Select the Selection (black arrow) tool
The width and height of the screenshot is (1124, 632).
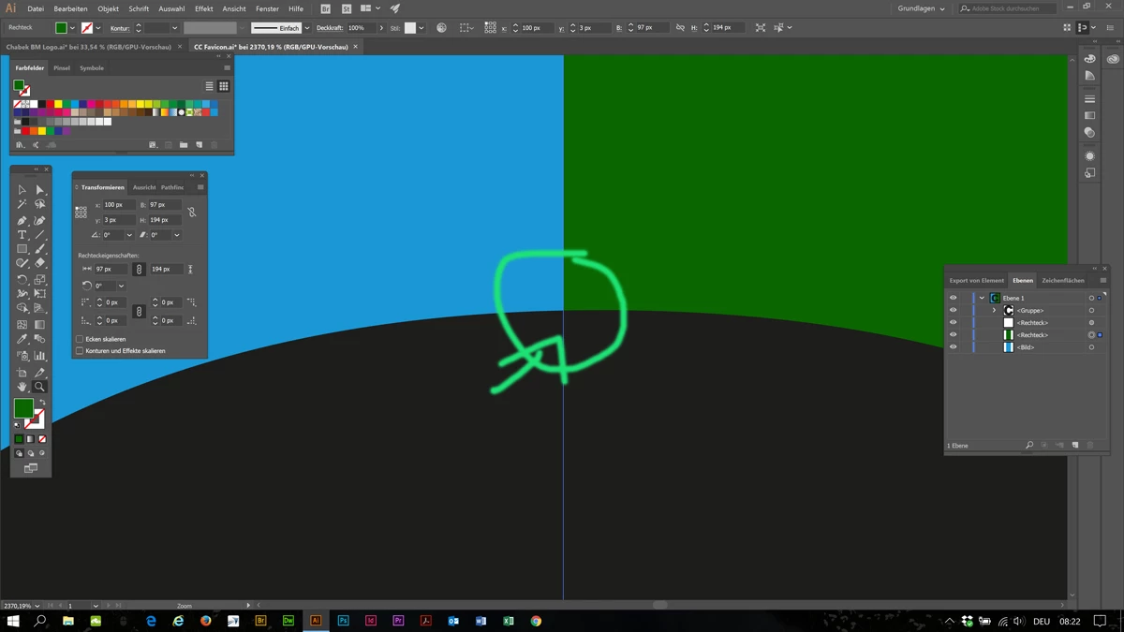(22, 190)
